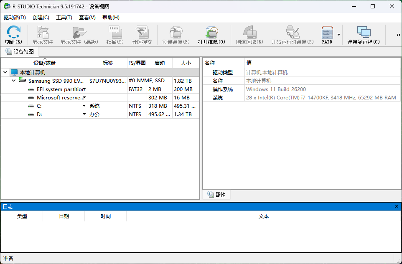
Task: Click the 刷新 (Refresh) toolbar icon
Action: click(x=13, y=33)
